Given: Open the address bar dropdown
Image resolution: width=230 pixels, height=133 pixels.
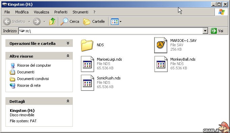Looking at the screenshot, I should [205, 31].
